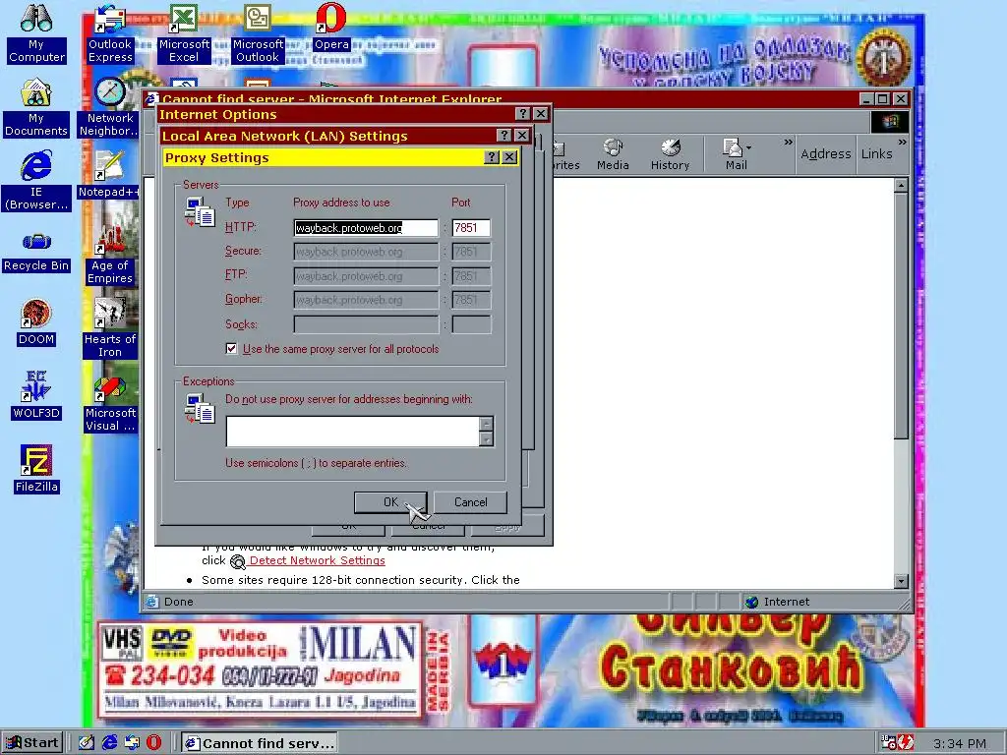Click Opera quick launch icon in taskbar
This screenshot has width=1007, height=755.
[x=154, y=743]
